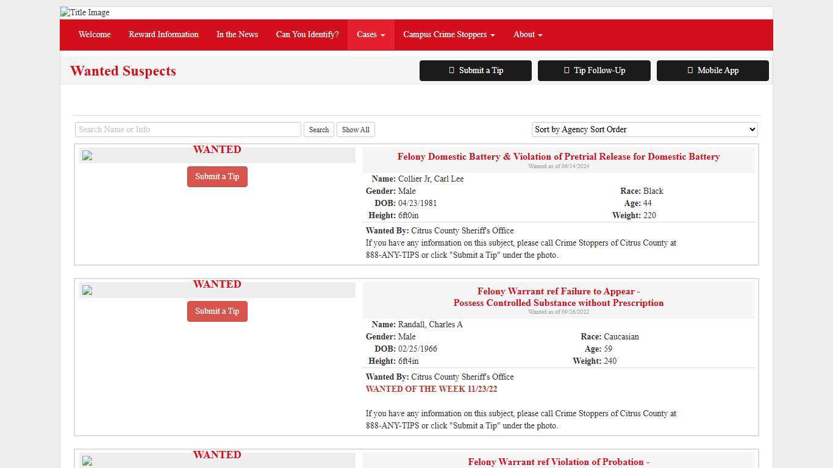Viewport: 833px width, 468px height.
Task: Click the Show All button
Action: point(356,130)
